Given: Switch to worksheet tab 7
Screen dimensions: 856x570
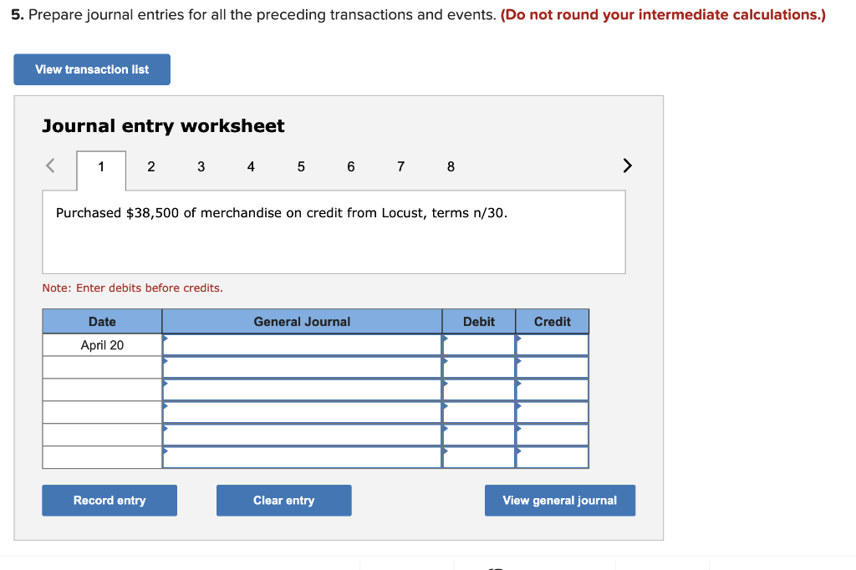Looking at the screenshot, I should (400, 167).
